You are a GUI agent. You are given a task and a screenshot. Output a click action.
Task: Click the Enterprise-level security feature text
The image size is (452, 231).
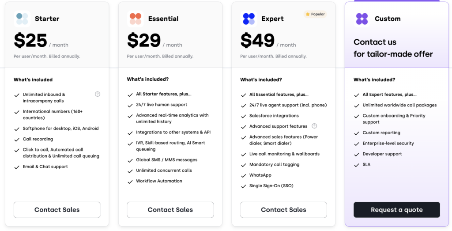coord(388,143)
